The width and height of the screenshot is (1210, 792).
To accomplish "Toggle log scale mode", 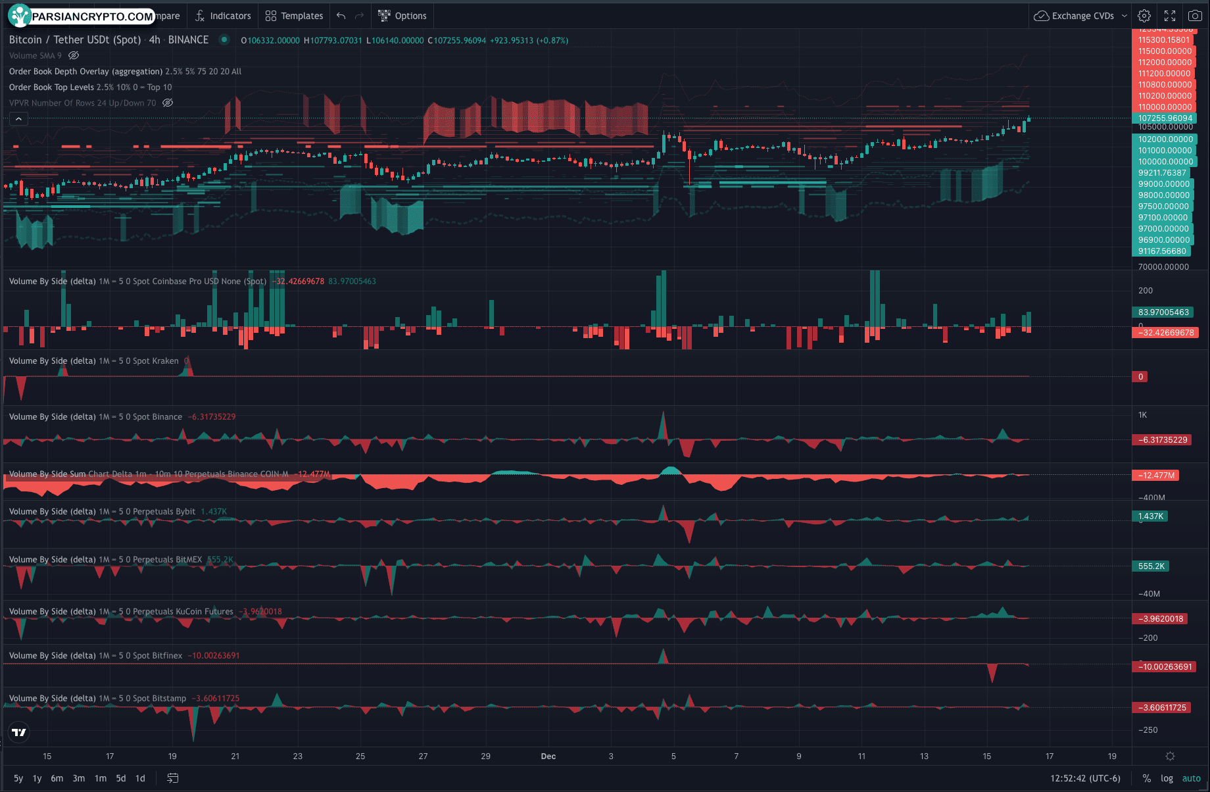I will click(1167, 778).
